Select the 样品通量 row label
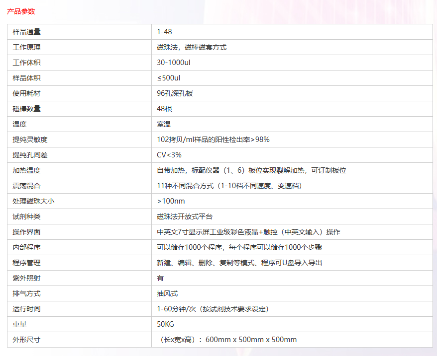The height and width of the screenshot is (356, 437). point(26,32)
